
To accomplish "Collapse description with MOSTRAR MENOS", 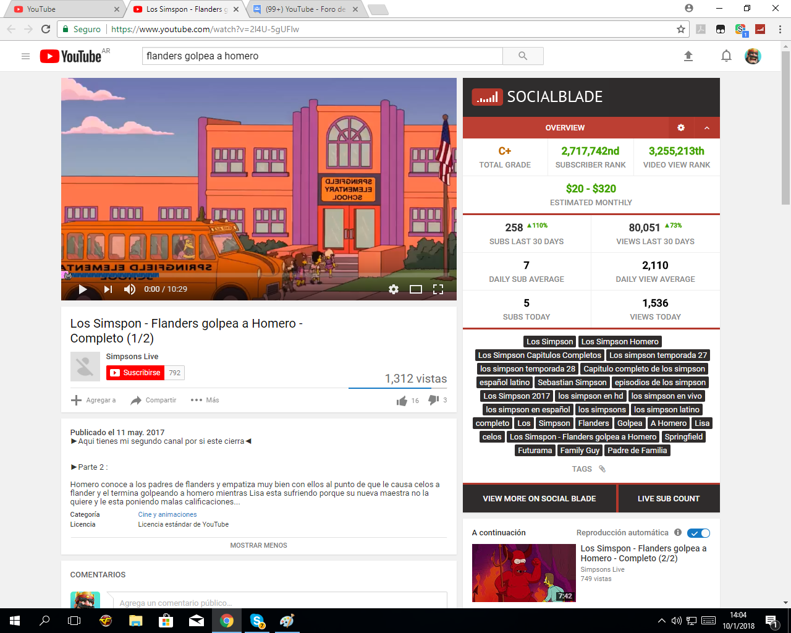I will click(x=258, y=546).
